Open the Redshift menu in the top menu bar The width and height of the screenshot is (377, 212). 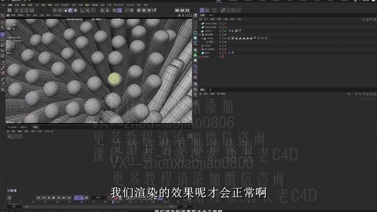(x=131, y=5)
